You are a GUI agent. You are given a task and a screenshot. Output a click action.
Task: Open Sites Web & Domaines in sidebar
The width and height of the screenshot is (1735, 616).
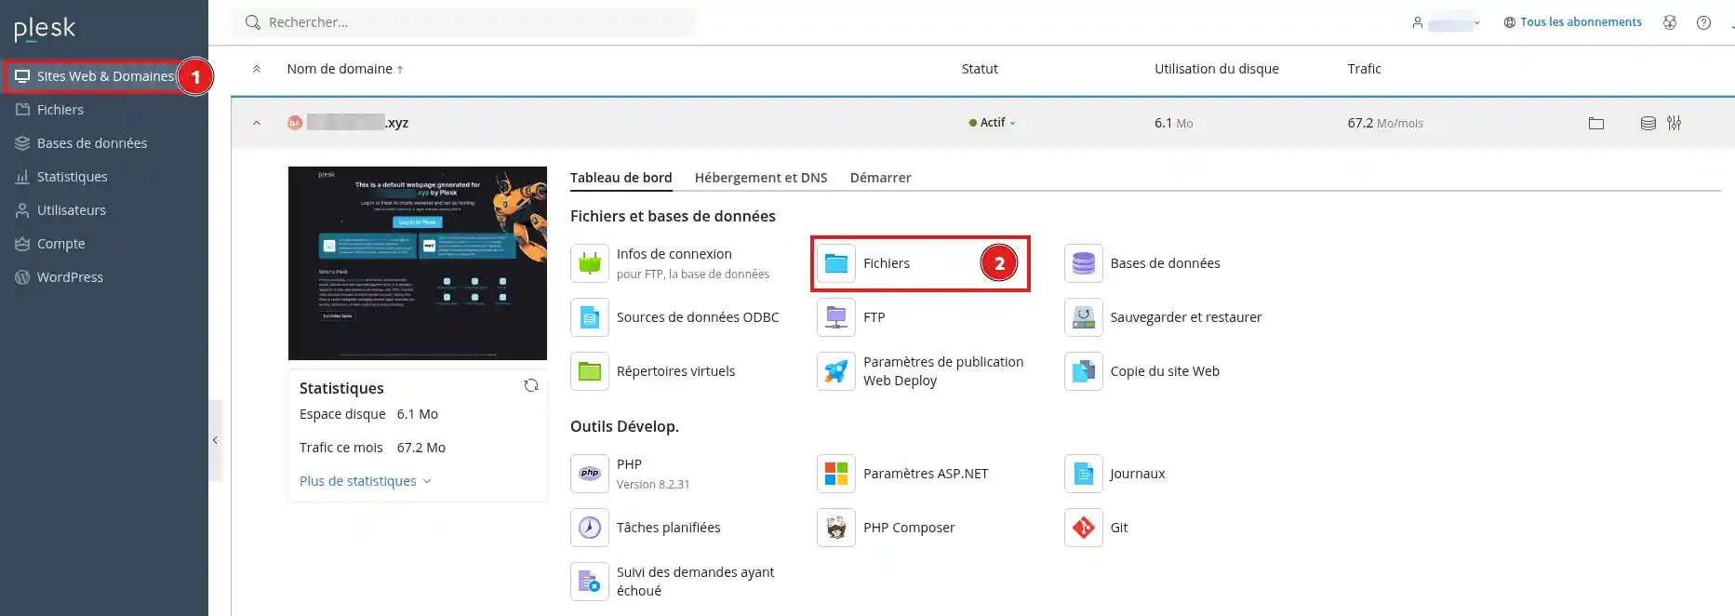pyautogui.click(x=104, y=76)
